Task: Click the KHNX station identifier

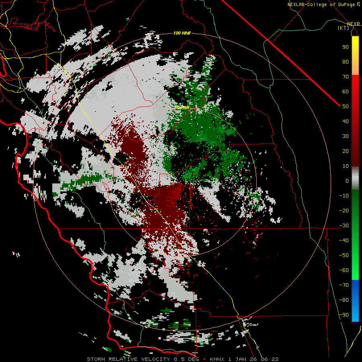Action: (218, 359)
